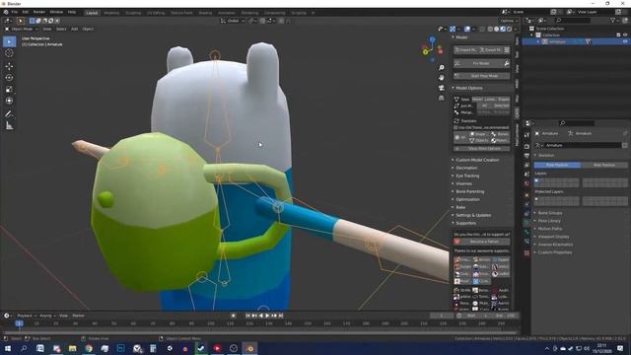631x355 pixels.
Task: Click the outliner search field
Action: (x=573, y=20)
